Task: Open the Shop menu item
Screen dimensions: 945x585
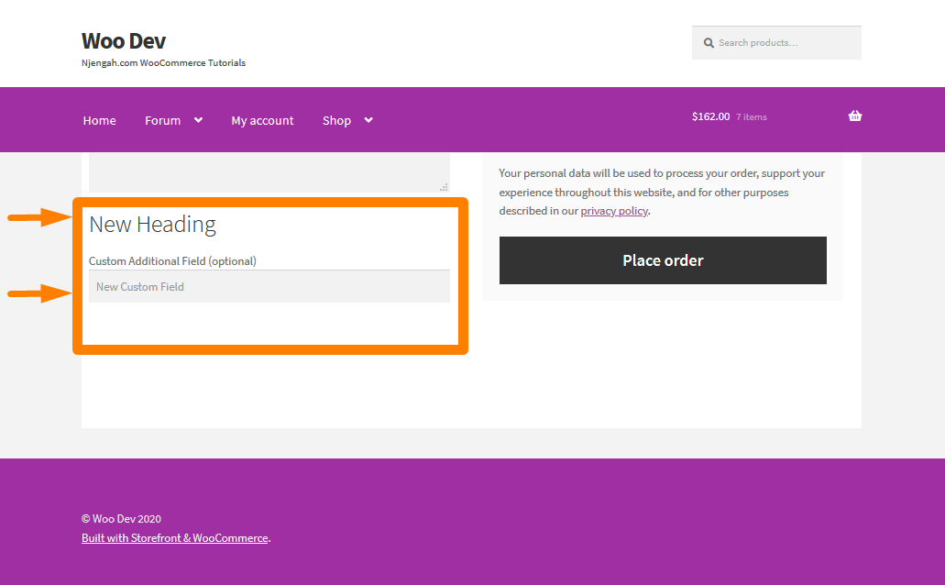Action: click(336, 120)
